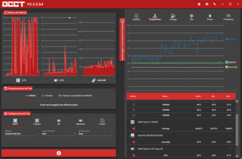Click the Utilizzo del Sistema header
Image resolution: width=242 pixels, height=159 pixels.
15,13
